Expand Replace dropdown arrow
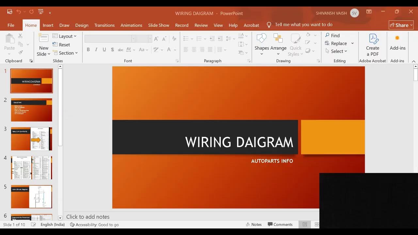The image size is (418, 235). [x=352, y=43]
